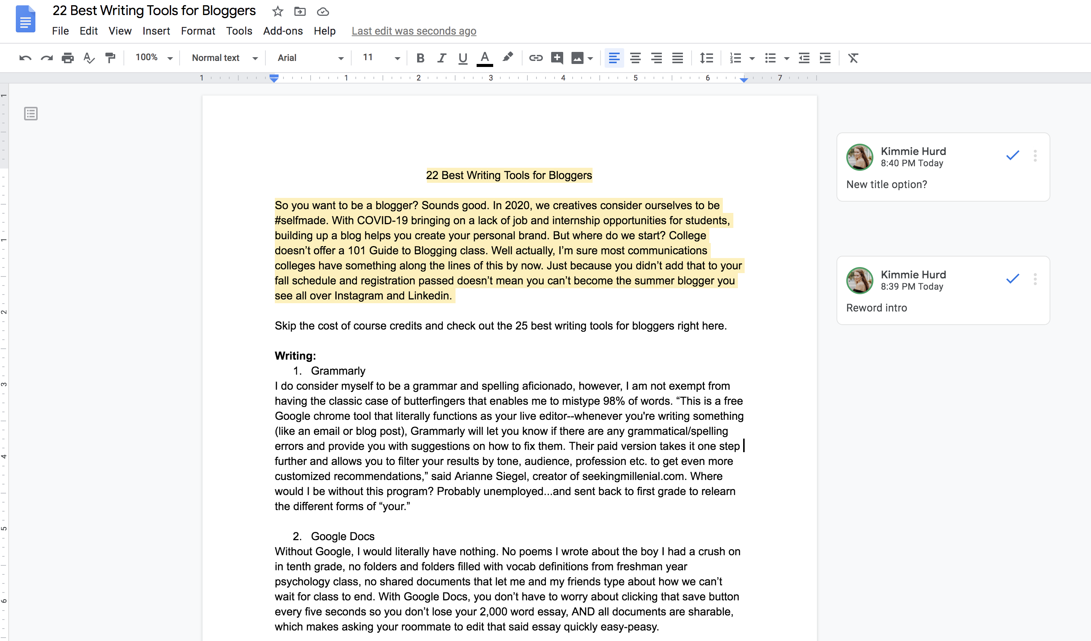Expand image insert options arrow
The height and width of the screenshot is (641, 1091).
tap(590, 58)
